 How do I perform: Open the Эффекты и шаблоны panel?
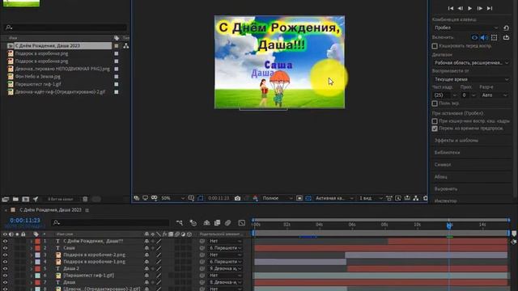pyautogui.click(x=456, y=141)
